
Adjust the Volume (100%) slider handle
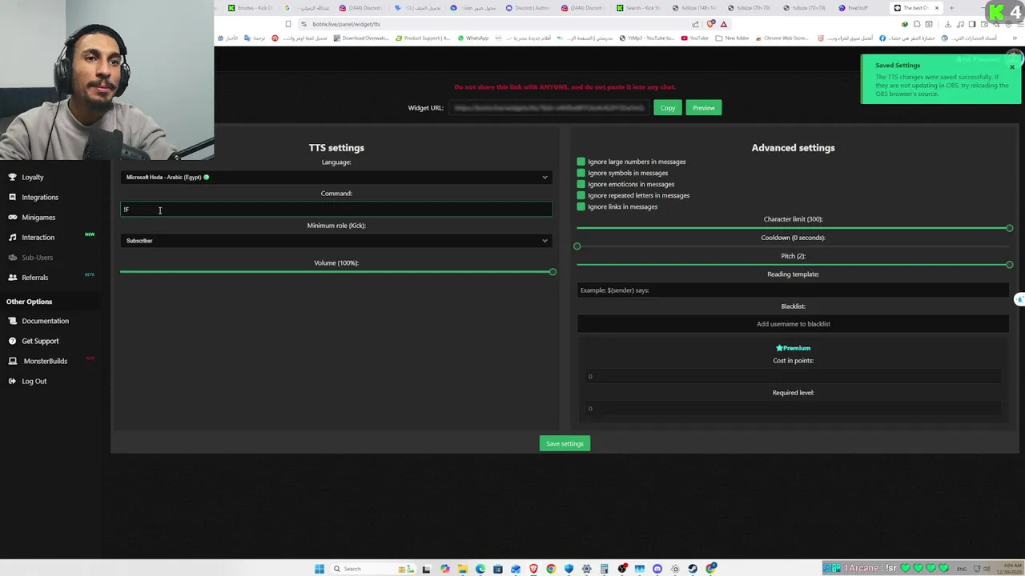click(553, 272)
